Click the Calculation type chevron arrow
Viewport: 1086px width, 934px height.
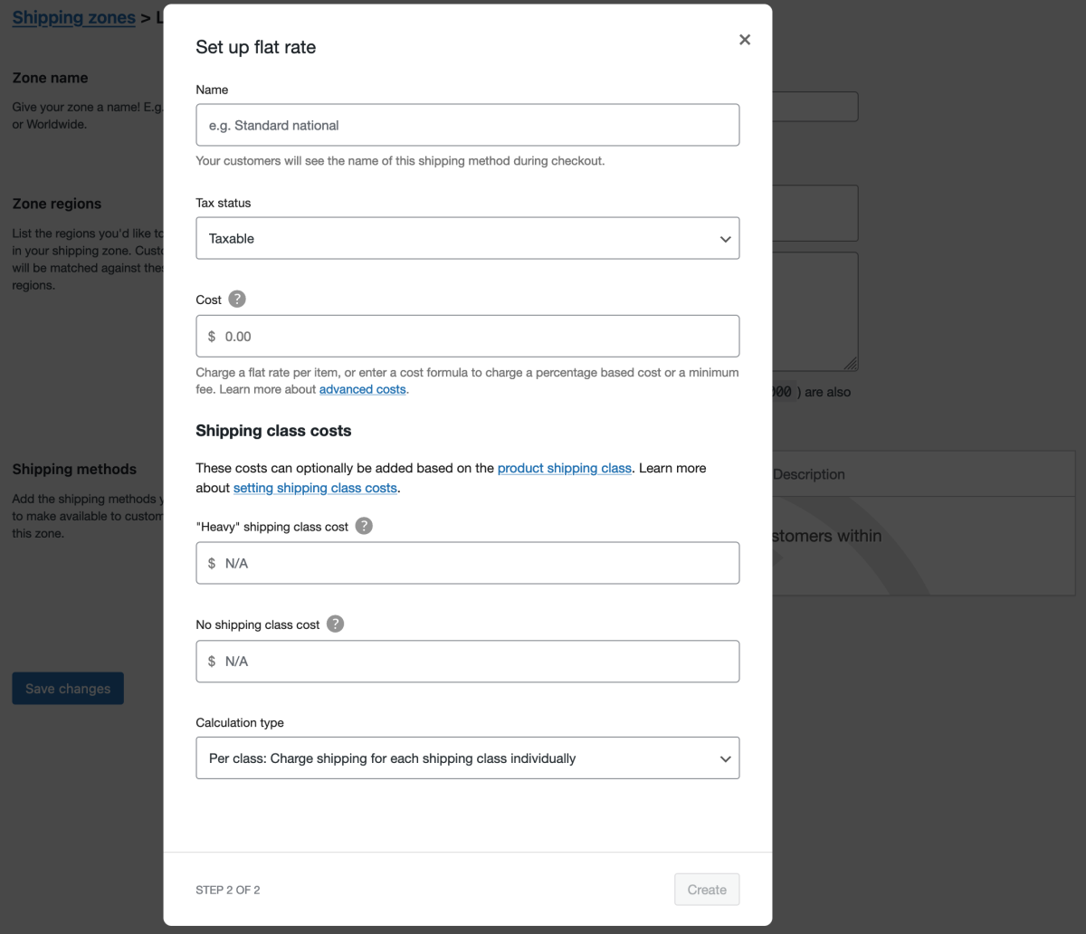724,758
